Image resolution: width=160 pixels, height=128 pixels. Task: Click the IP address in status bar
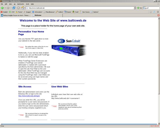[154, 126]
